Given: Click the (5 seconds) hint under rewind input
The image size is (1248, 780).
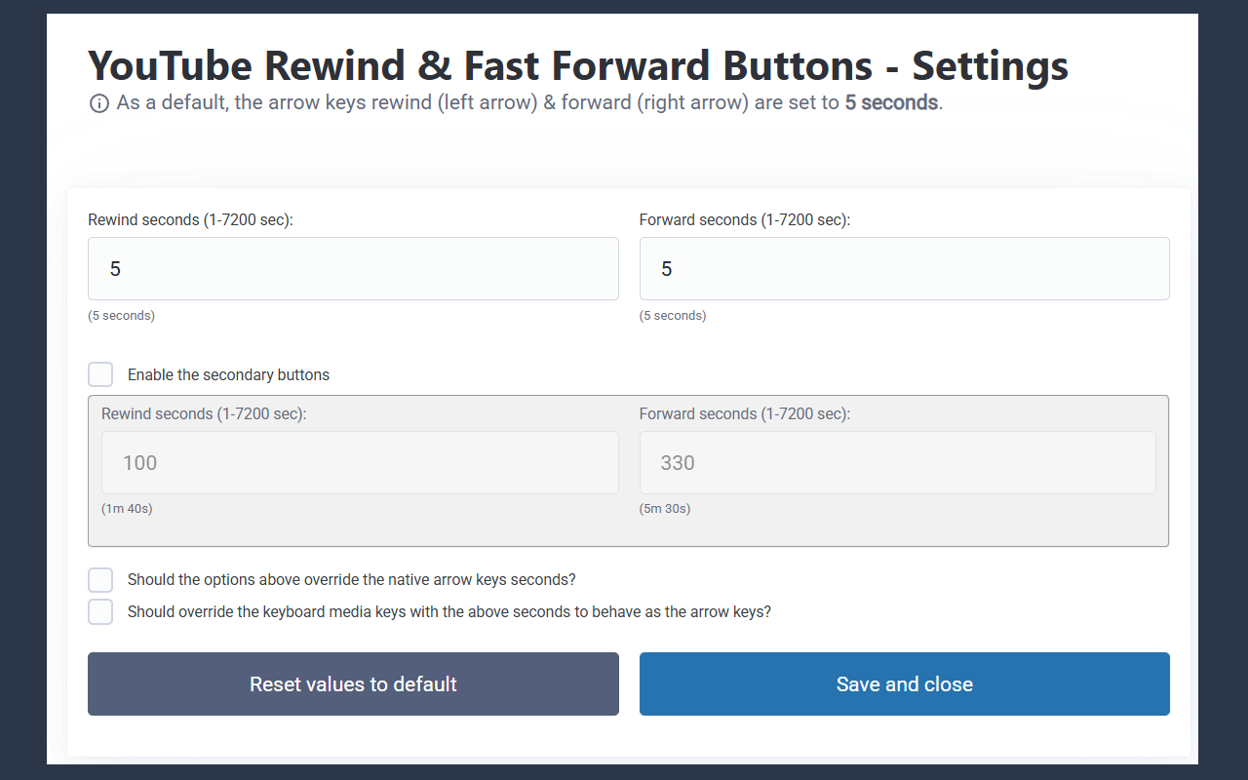Looking at the screenshot, I should tap(121, 315).
